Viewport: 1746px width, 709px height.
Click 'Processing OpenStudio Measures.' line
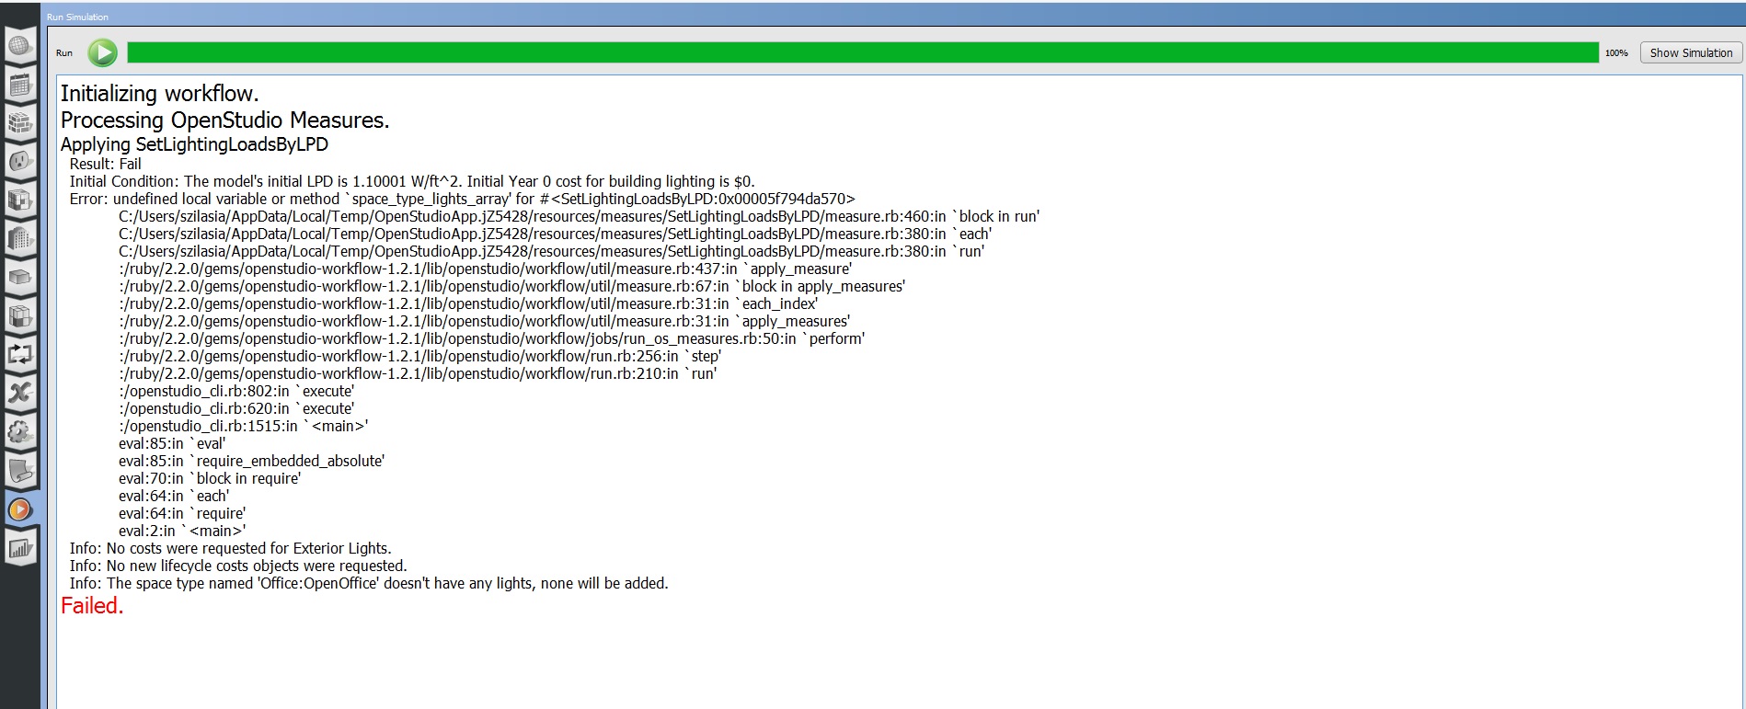tap(225, 120)
